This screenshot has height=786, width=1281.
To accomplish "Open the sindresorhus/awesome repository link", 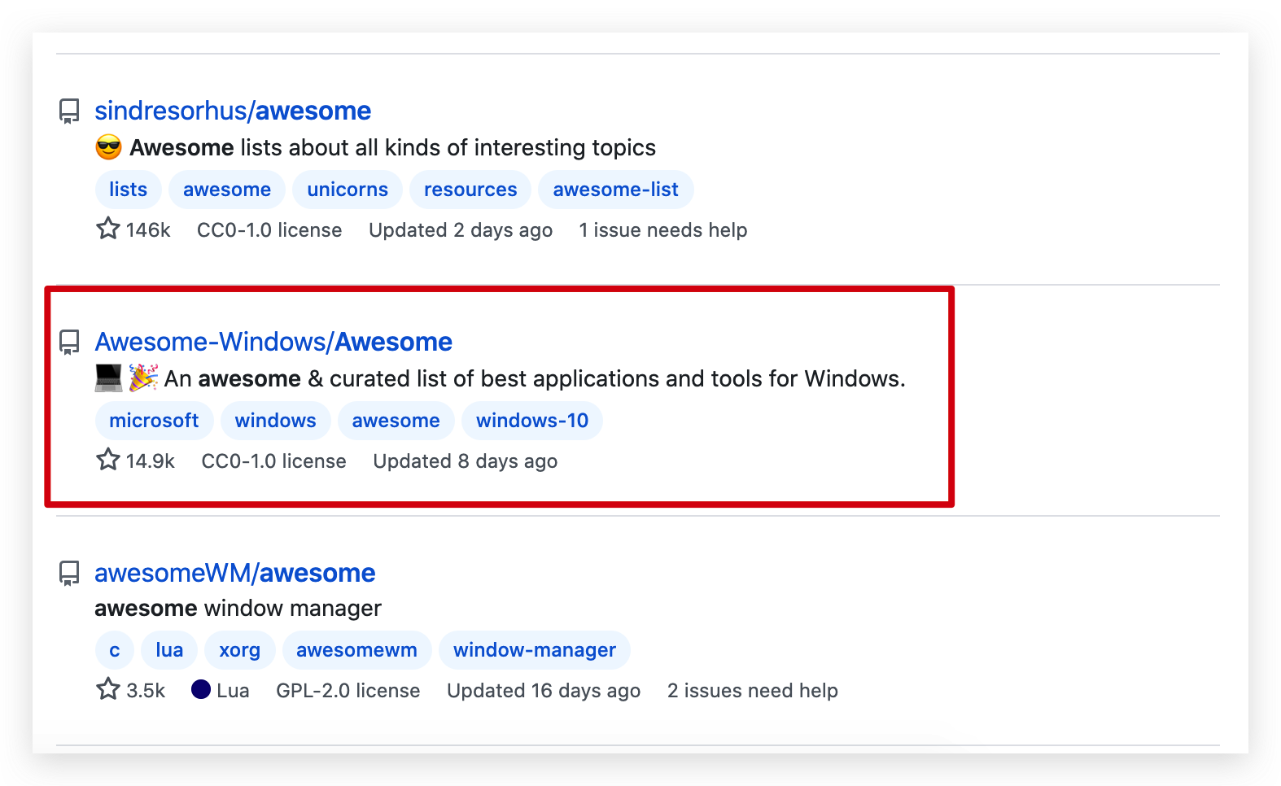I will coord(233,111).
